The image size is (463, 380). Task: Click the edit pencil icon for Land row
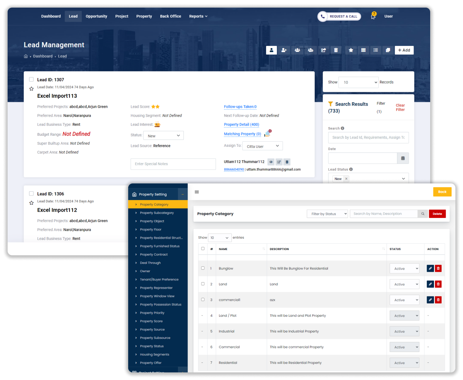430,284
